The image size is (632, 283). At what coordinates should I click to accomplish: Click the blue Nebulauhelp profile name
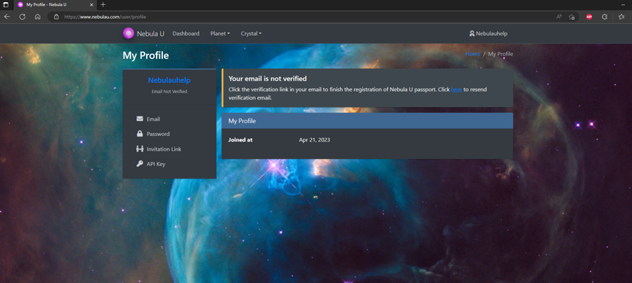pyautogui.click(x=169, y=81)
